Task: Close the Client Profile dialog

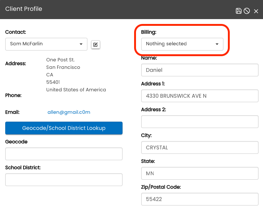Action: 256,11
